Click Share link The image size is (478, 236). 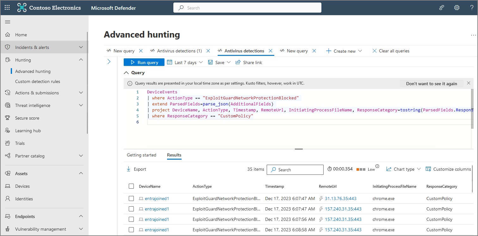[x=249, y=62]
